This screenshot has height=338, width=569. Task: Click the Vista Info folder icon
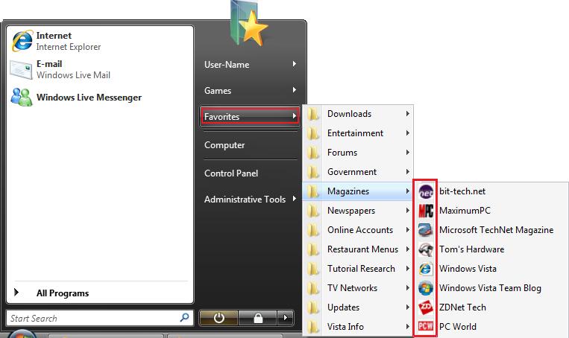[x=312, y=327]
